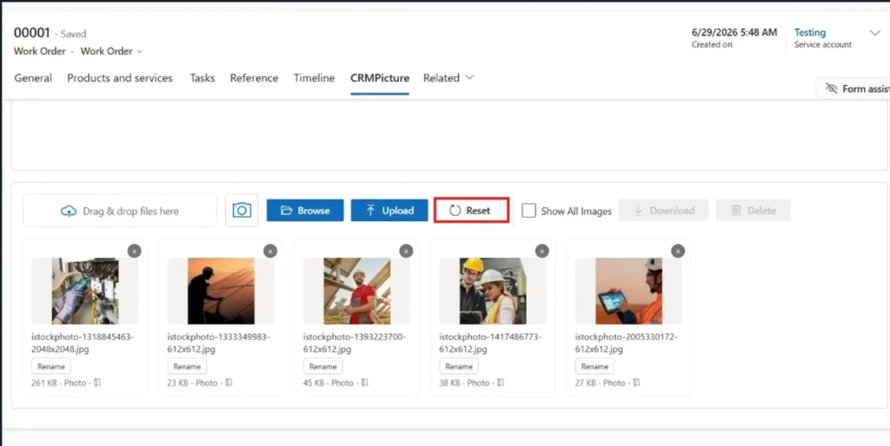
Task: Rename the istockphoto-1318845463 file
Action: (x=51, y=366)
